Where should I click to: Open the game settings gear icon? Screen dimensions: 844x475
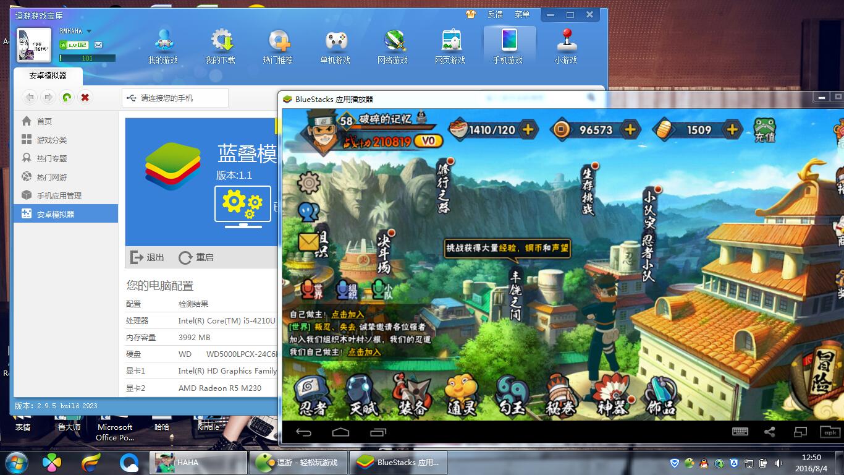click(x=308, y=182)
